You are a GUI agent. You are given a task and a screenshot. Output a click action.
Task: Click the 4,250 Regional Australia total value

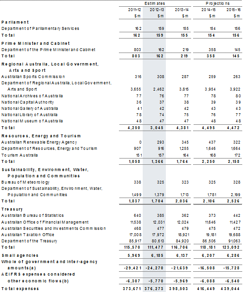pyautogui.click(x=134, y=128)
